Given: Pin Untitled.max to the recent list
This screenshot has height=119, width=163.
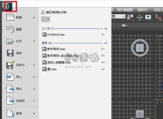Looking at the screenshot, I should click(103, 34).
